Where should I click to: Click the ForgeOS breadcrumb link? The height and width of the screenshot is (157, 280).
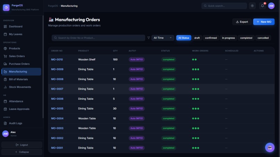point(53,6)
